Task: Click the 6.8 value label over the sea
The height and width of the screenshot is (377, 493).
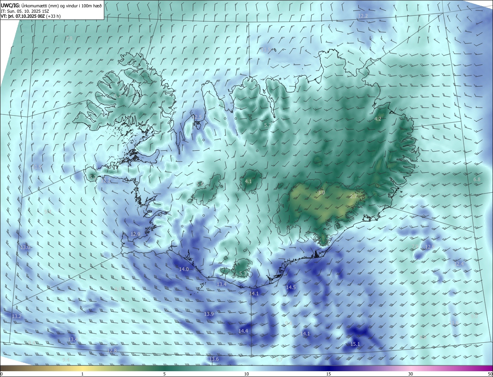Action: [477, 180]
